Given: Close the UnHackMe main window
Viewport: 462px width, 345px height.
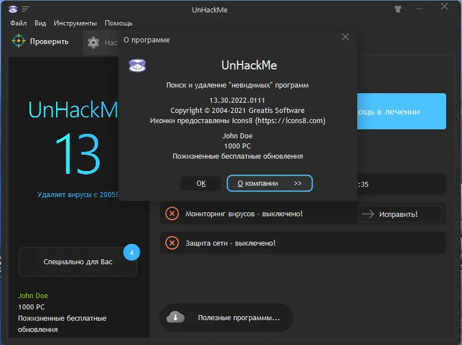Looking at the screenshot, I should coord(444,6).
